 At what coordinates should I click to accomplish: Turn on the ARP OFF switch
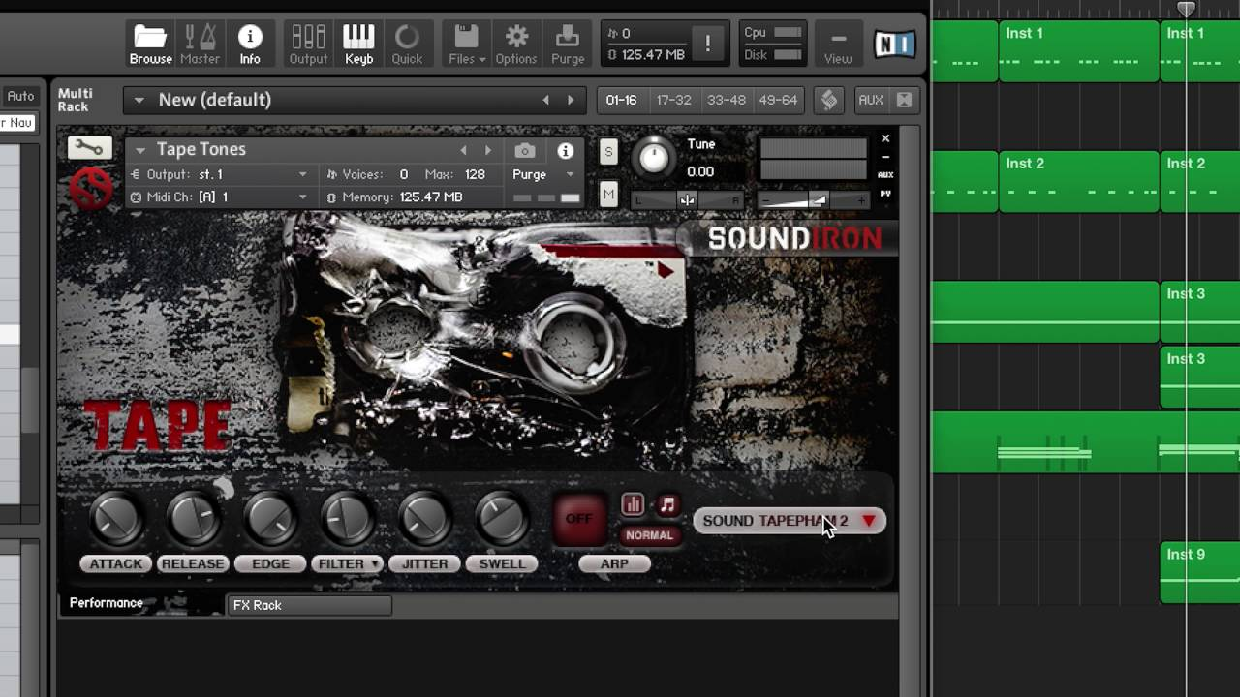[x=578, y=520]
